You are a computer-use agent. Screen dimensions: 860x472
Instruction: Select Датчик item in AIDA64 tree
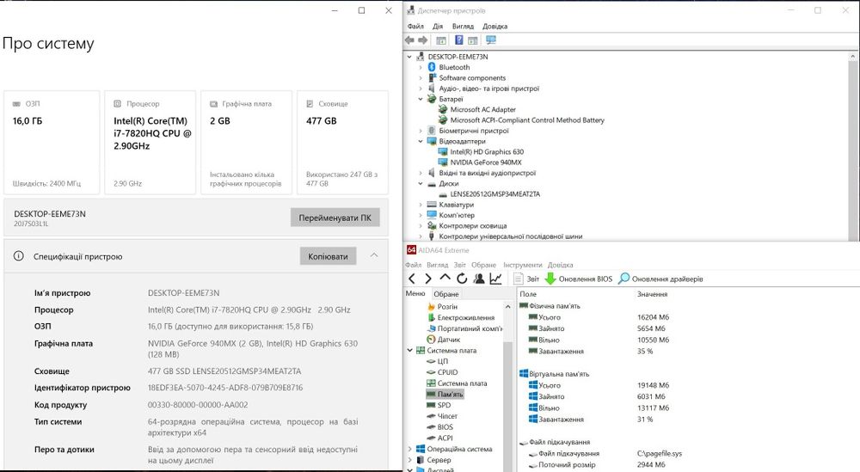click(x=449, y=340)
